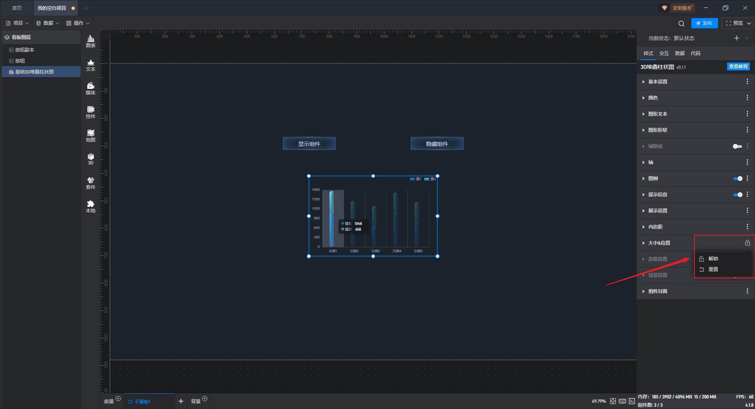Click the 发布 publish button

coord(704,23)
